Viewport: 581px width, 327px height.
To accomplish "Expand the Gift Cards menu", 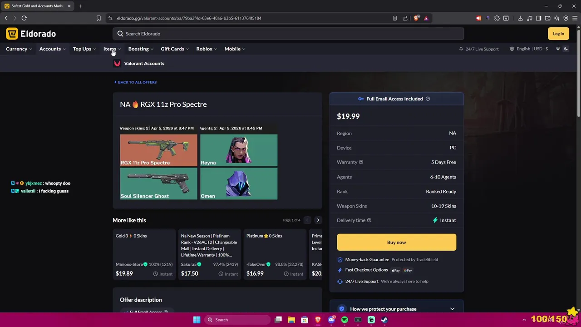I will pyautogui.click(x=175, y=49).
